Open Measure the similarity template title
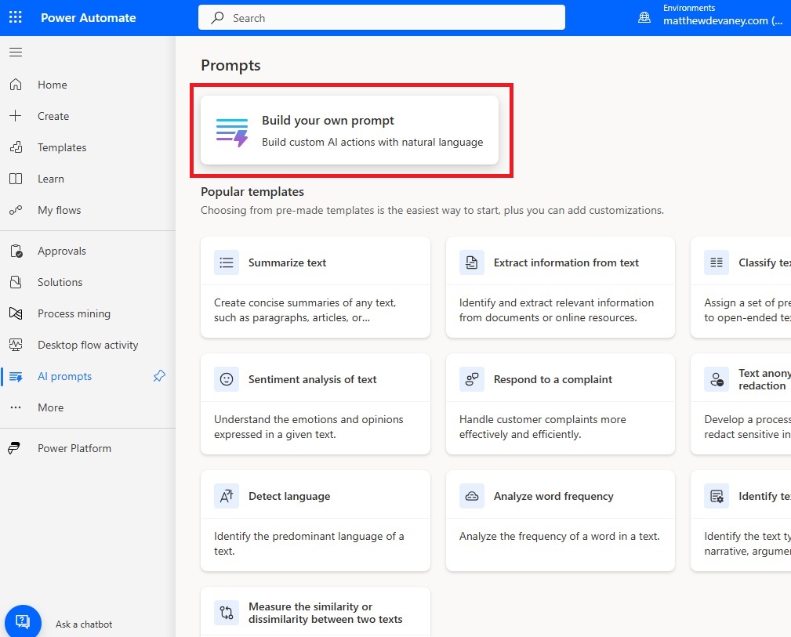This screenshot has height=637, width=791. coord(325,613)
